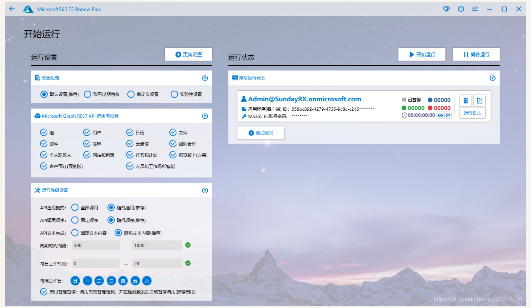
Task: Edit the Admin account with pencil icon
Action: pos(480,101)
